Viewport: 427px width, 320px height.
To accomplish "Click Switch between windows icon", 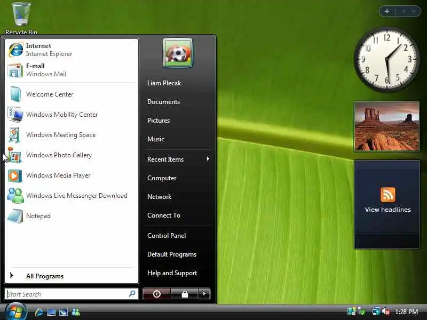I will point(64,312).
